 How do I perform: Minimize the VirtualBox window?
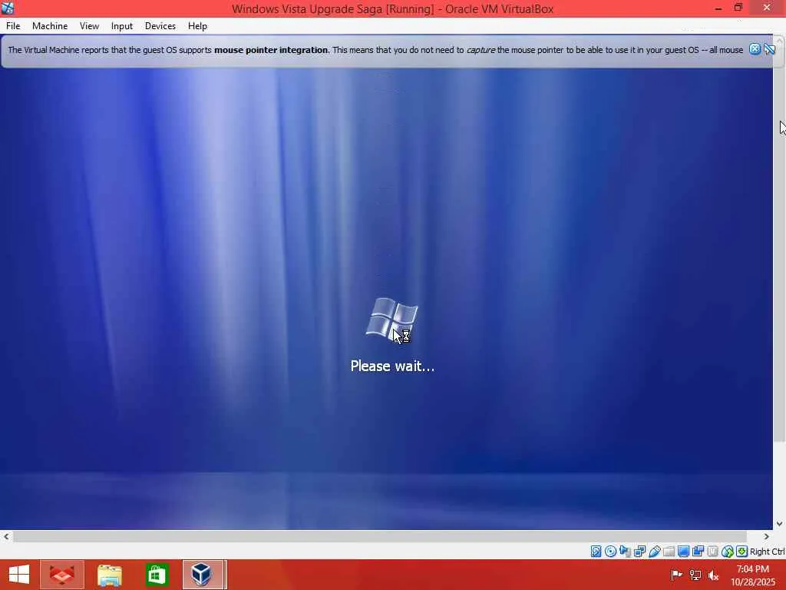(718, 8)
